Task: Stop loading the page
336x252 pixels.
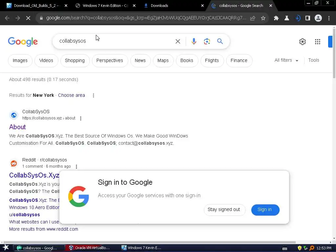Action: coord(28,18)
